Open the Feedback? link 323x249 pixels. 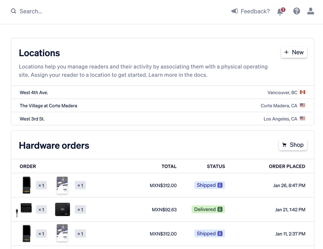click(x=255, y=11)
